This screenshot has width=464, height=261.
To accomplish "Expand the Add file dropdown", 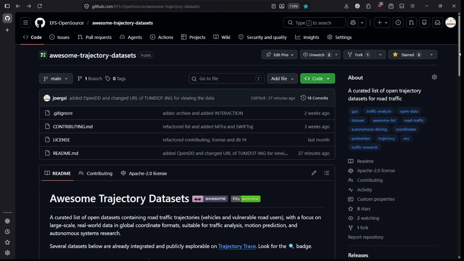I will (282, 79).
